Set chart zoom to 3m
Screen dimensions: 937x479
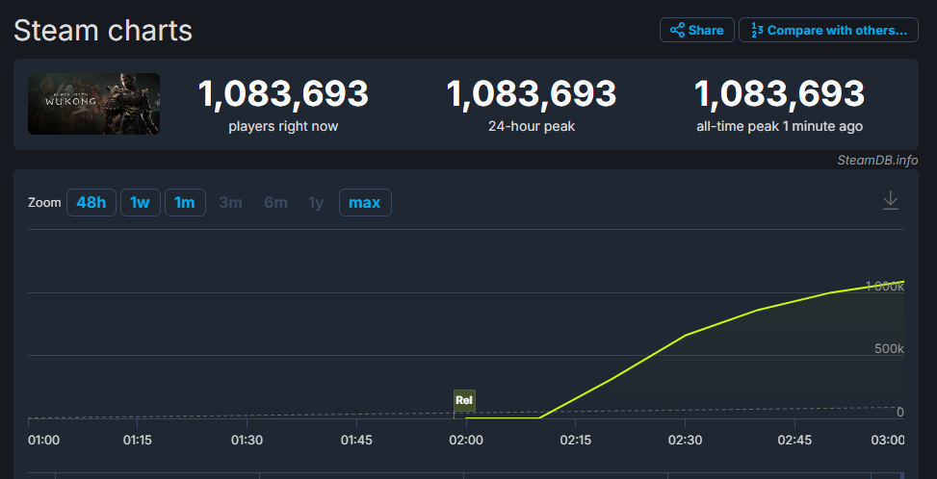pos(230,202)
